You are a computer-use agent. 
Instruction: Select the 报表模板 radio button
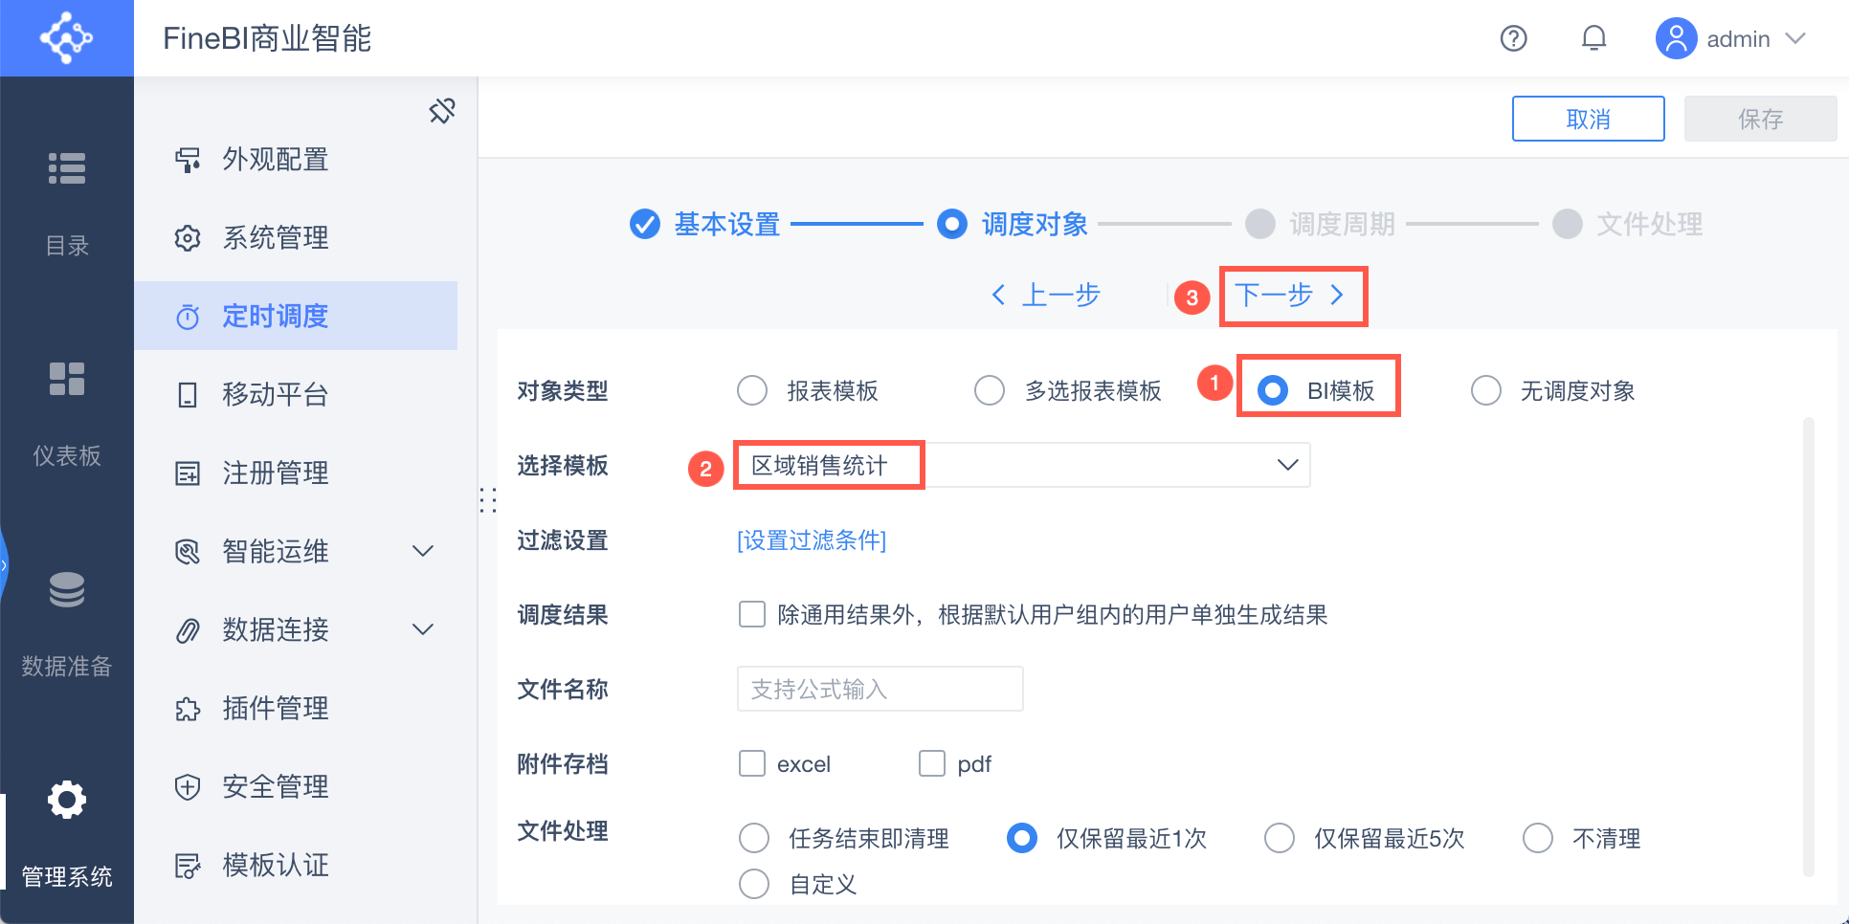752,390
